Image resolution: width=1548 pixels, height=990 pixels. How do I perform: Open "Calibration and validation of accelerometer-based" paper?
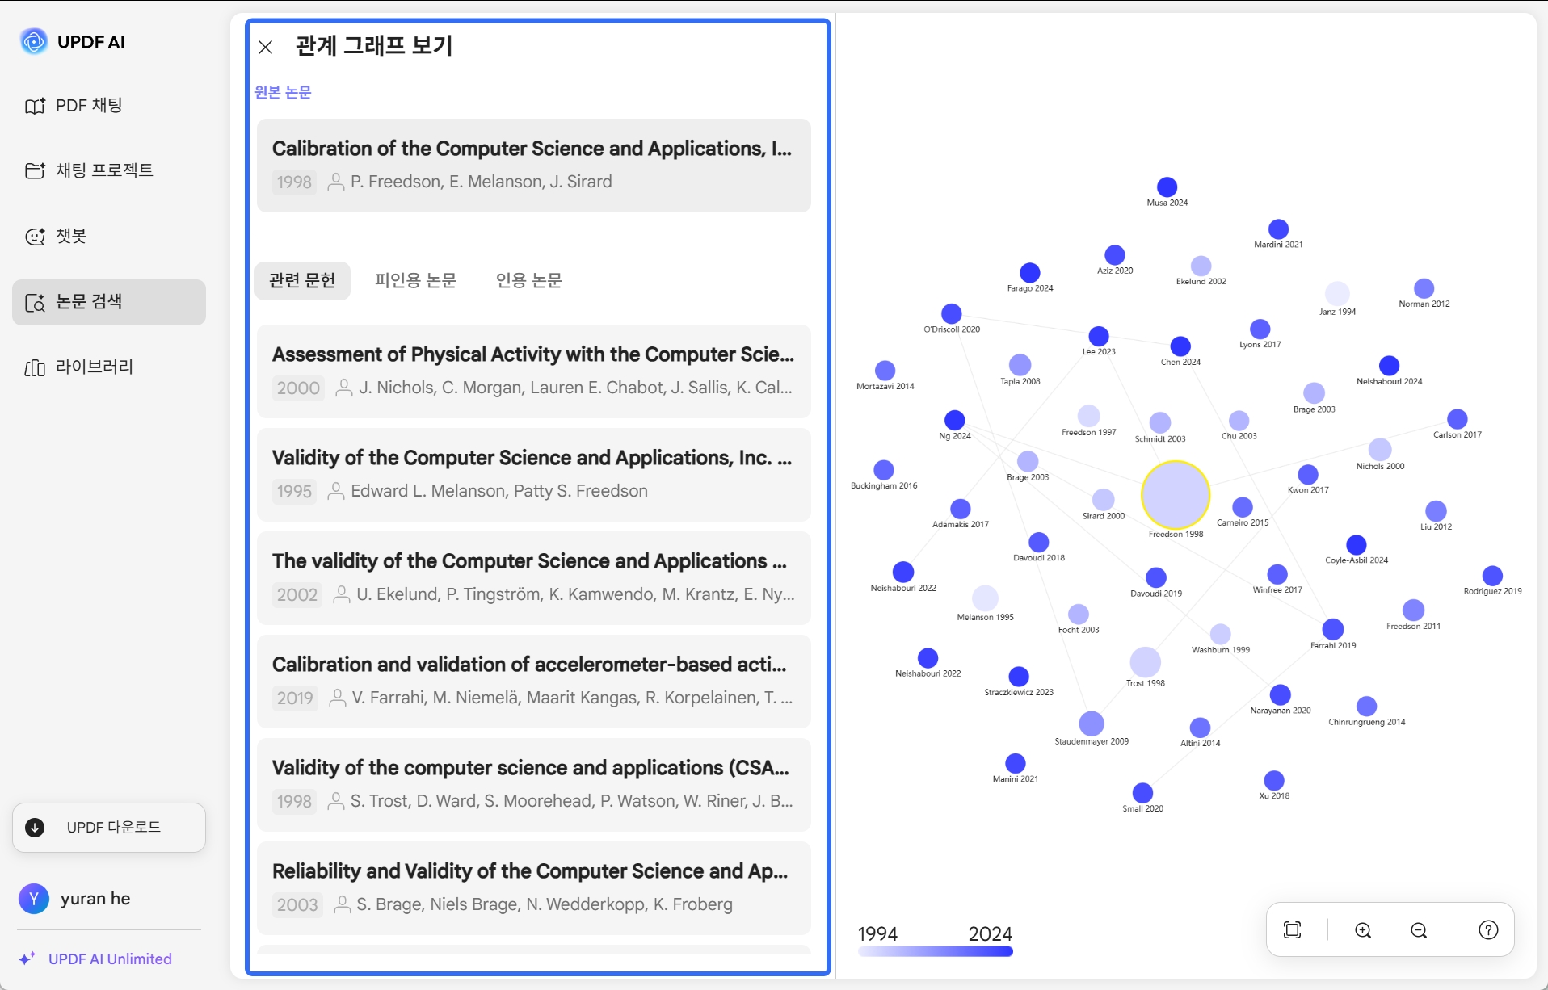[x=533, y=682]
